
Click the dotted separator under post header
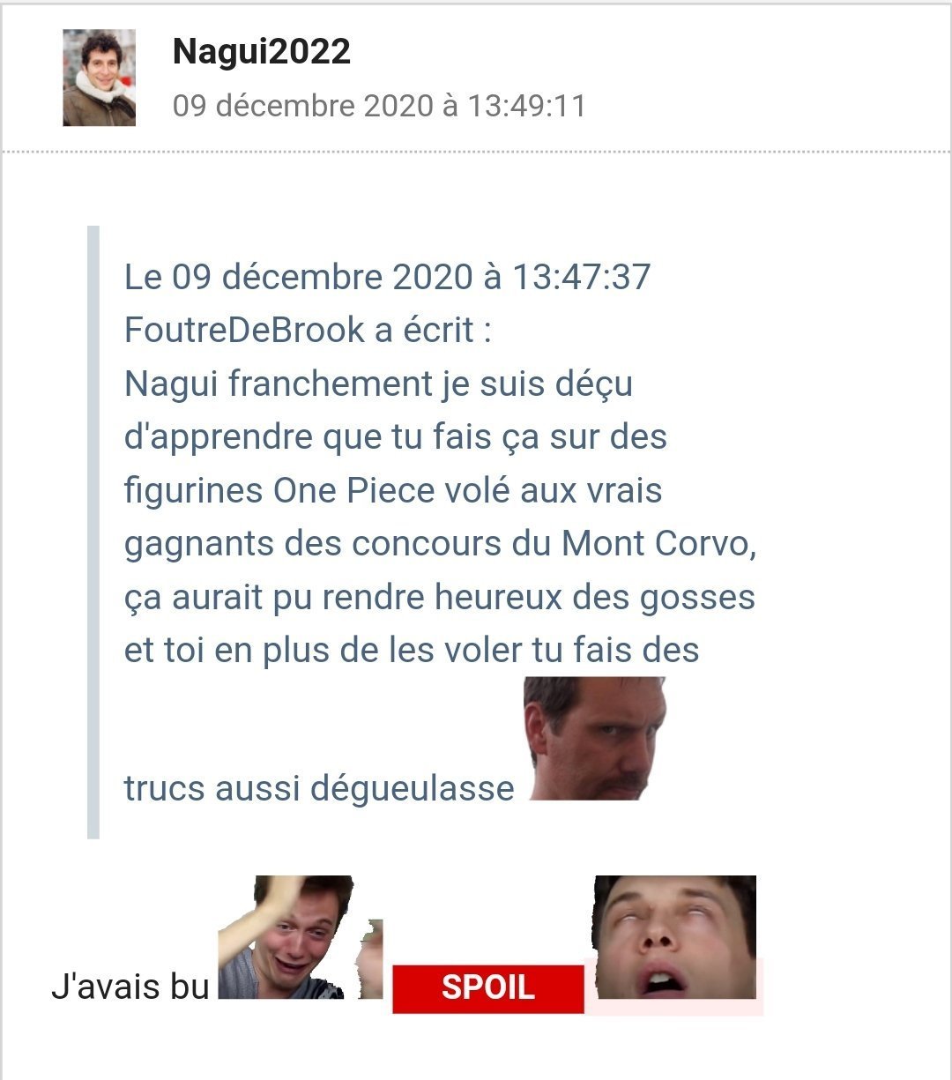click(476, 153)
